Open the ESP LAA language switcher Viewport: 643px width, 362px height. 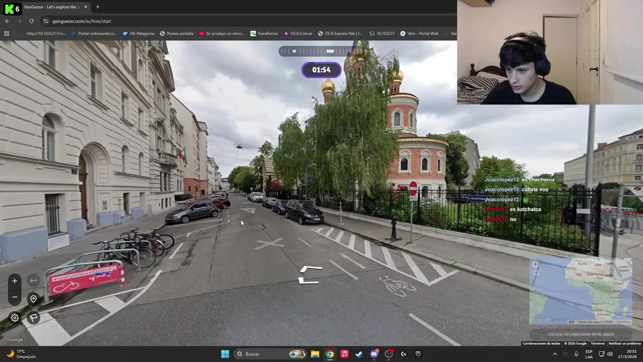tap(589, 354)
